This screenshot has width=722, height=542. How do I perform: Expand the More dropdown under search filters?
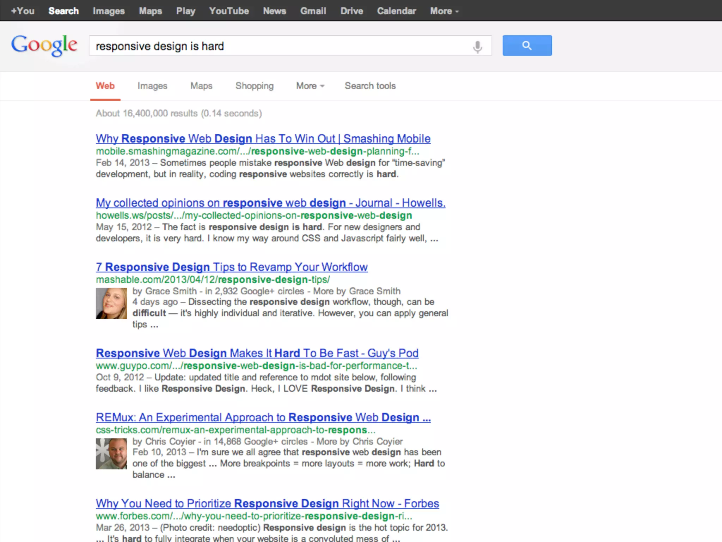tap(310, 86)
